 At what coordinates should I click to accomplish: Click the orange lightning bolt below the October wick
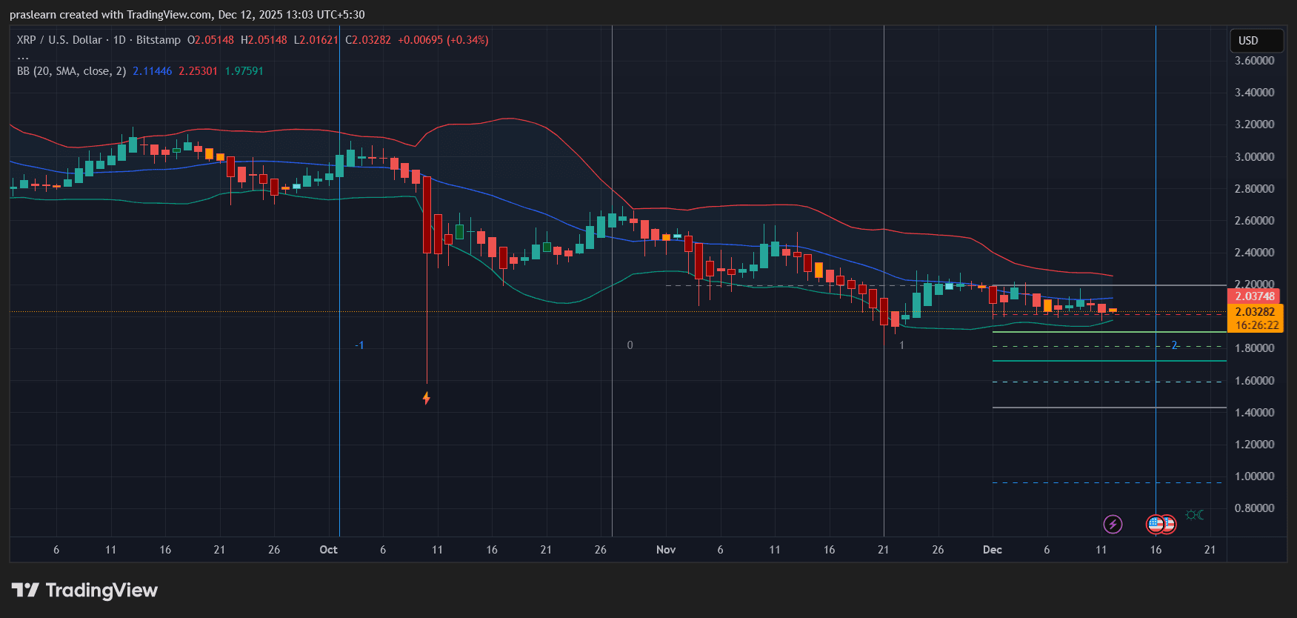click(427, 399)
